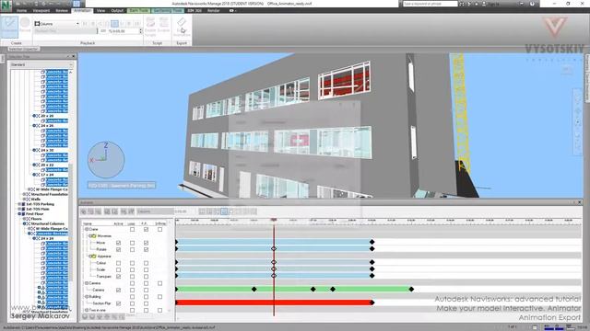Collapse the Crane scene in Animator tree

pos(87,229)
